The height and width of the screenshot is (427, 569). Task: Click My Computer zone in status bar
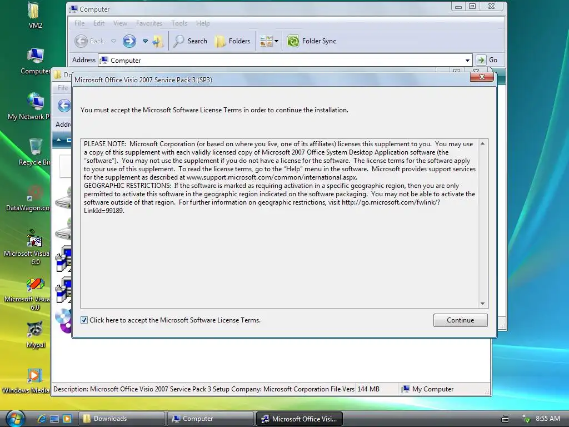click(427, 389)
